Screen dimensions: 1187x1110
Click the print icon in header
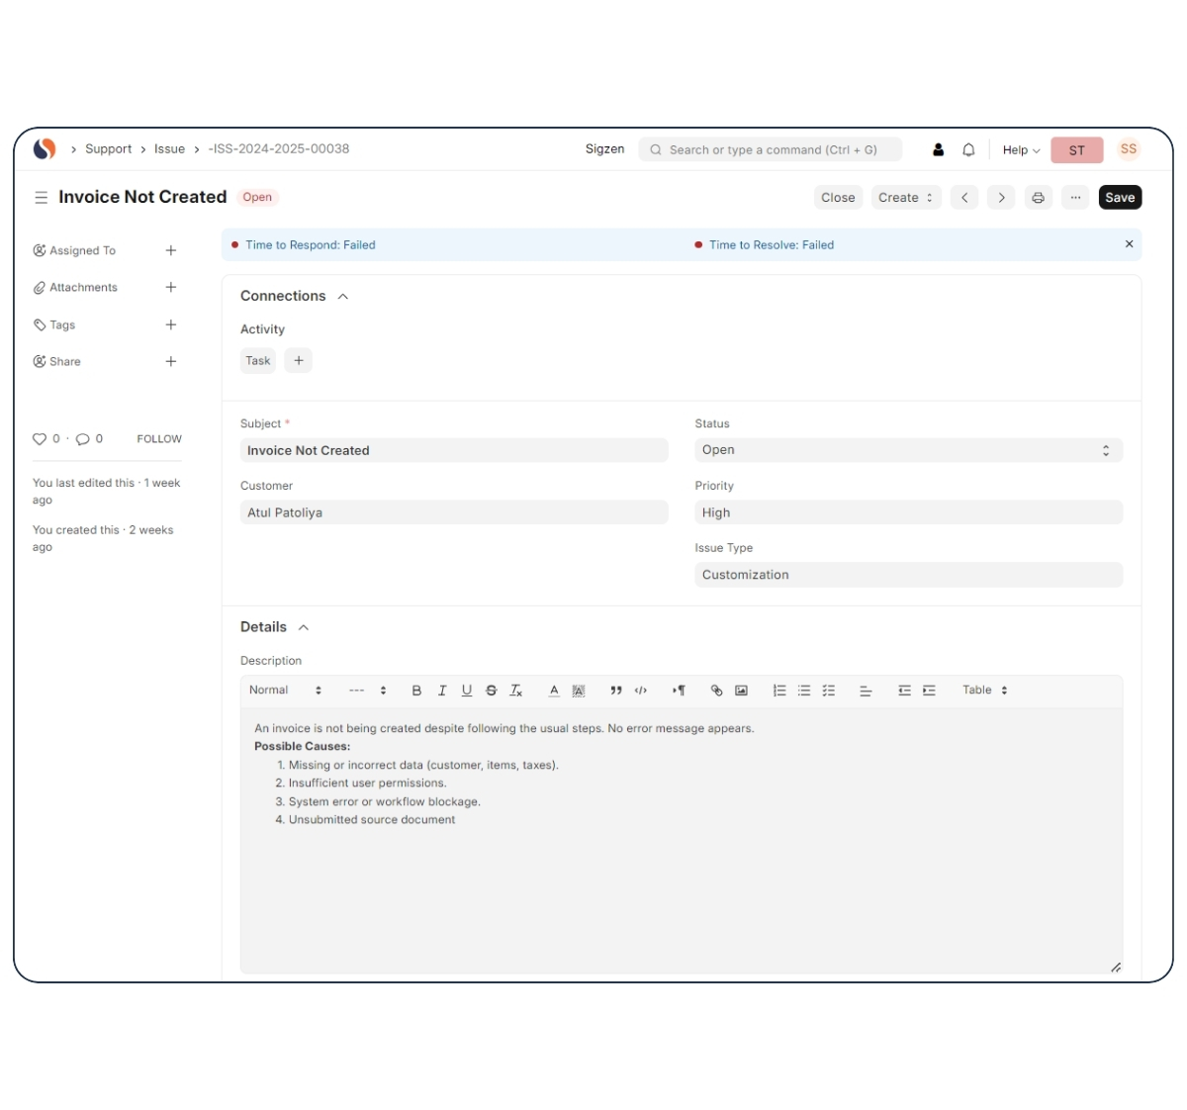(x=1038, y=198)
